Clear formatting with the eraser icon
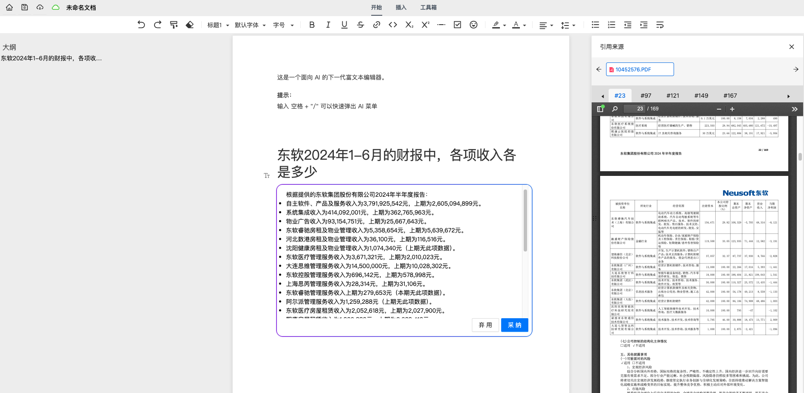 tap(190, 25)
